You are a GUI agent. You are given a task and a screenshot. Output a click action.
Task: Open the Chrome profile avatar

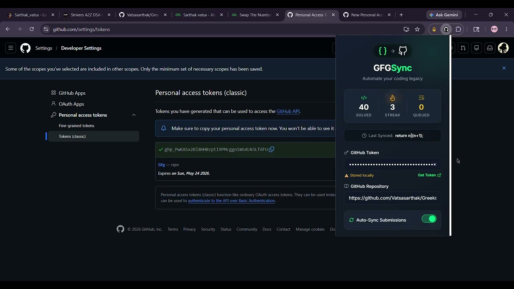494,29
